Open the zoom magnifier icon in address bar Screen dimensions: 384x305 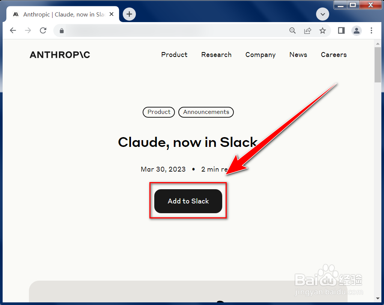pyautogui.click(x=292, y=31)
